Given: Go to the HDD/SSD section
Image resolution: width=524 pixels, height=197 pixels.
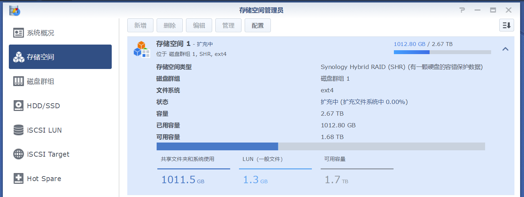Looking at the screenshot, I should [x=60, y=105].
